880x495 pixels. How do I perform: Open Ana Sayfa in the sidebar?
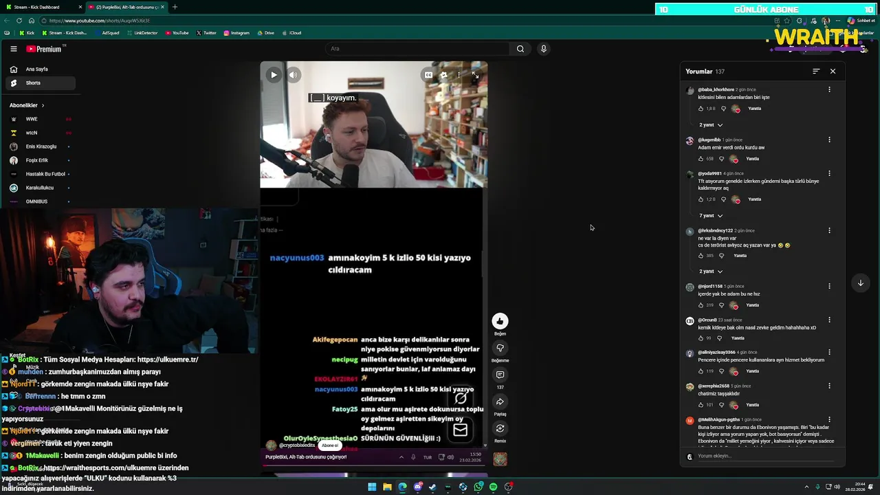coord(38,69)
